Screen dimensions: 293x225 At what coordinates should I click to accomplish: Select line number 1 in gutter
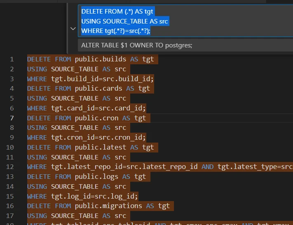(12, 59)
